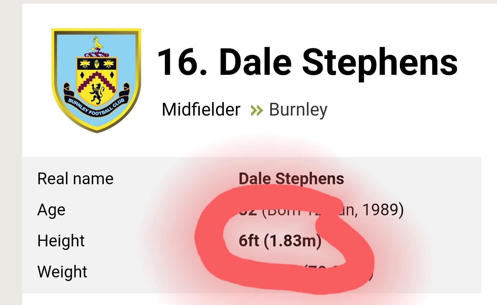Click the black lion on the crest
Viewport: 497px width, 305px height.
tap(97, 92)
